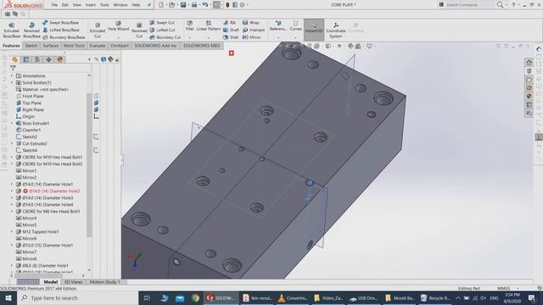Image resolution: width=543 pixels, height=305 pixels.
Task: Click the Intersect tool
Action: 254,30
